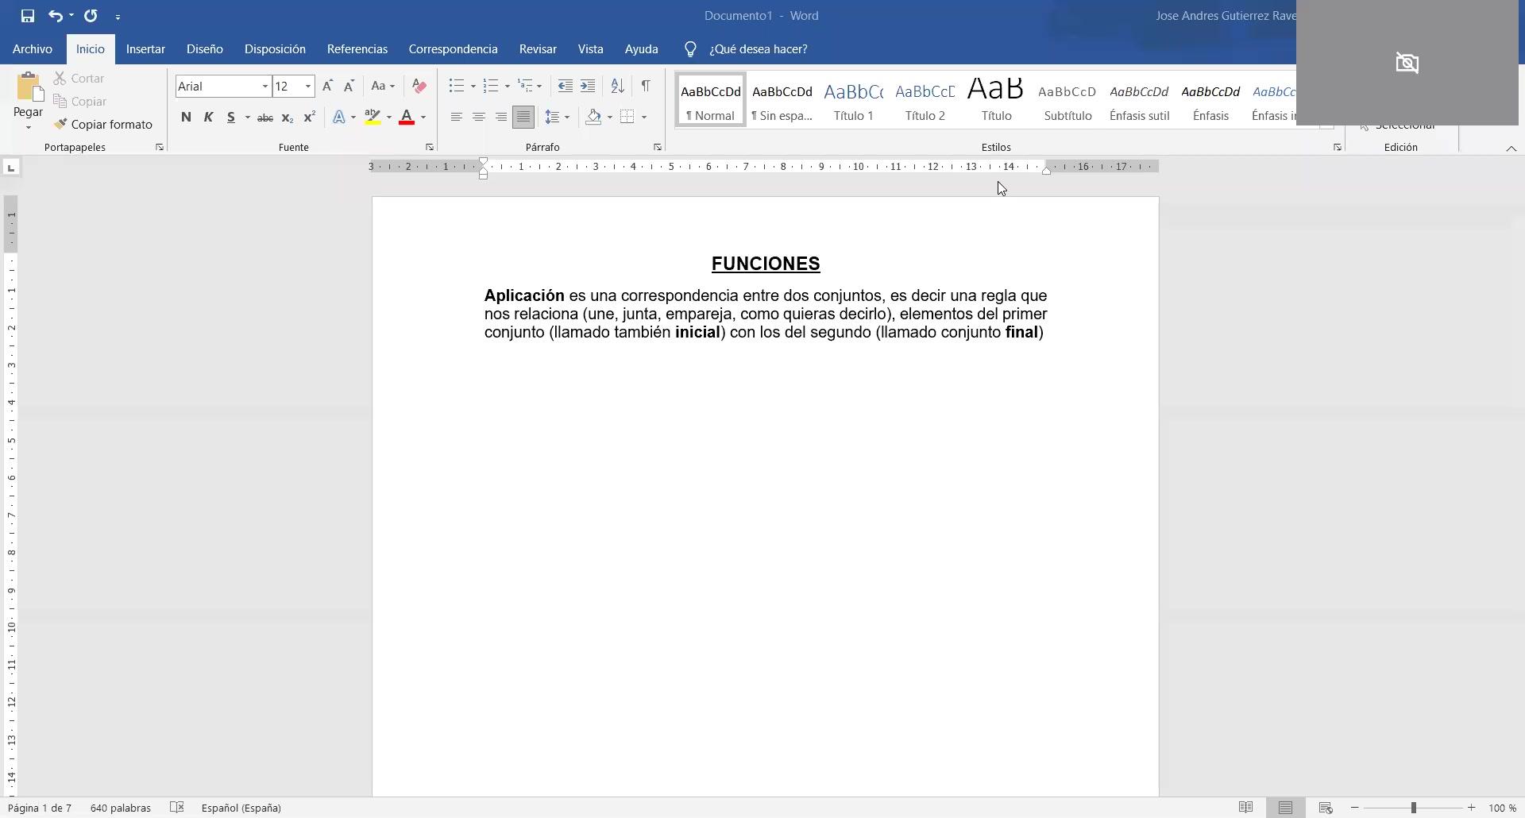This screenshot has height=818, width=1525.
Task: Click the '¿Qué desea hacer?' search box
Action: pyautogui.click(x=758, y=49)
